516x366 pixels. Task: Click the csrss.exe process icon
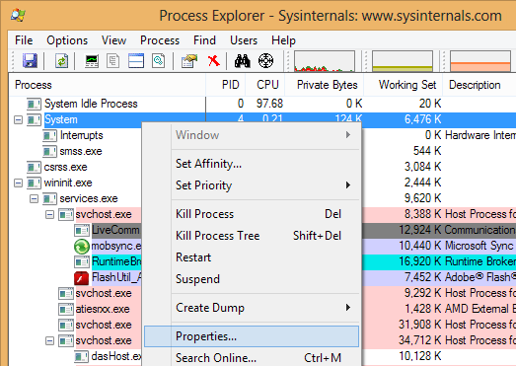coord(34,167)
